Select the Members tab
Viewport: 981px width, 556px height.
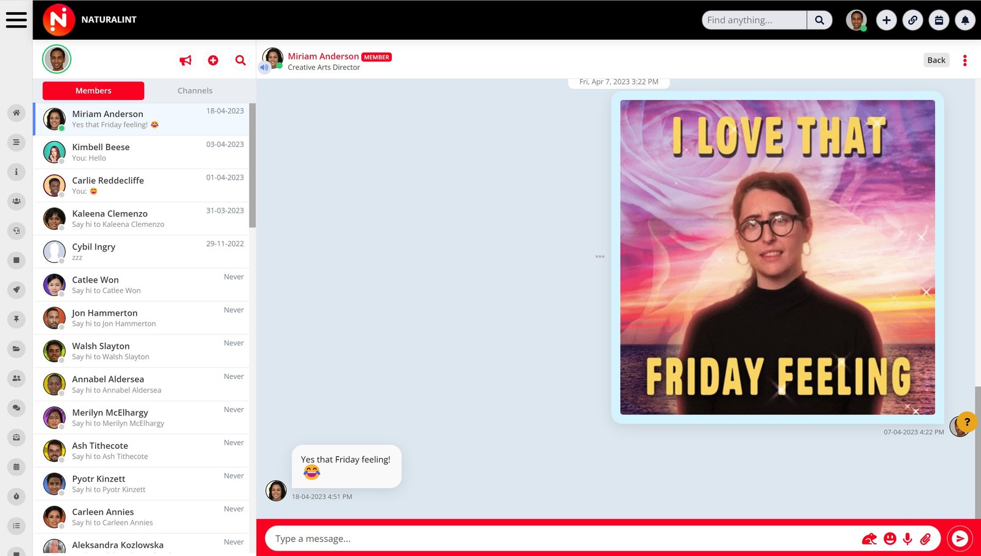93,91
